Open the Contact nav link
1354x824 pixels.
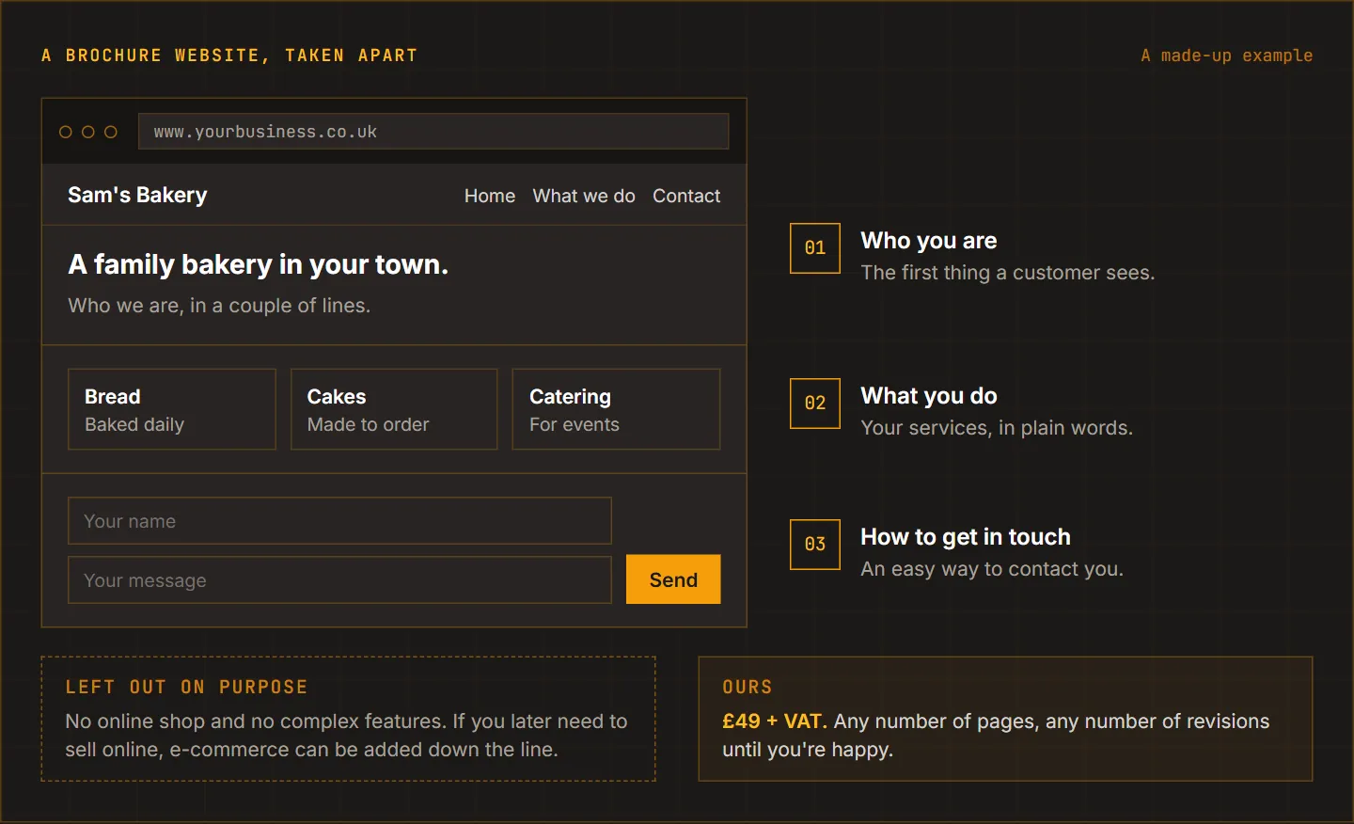pyautogui.click(x=686, y=196)
